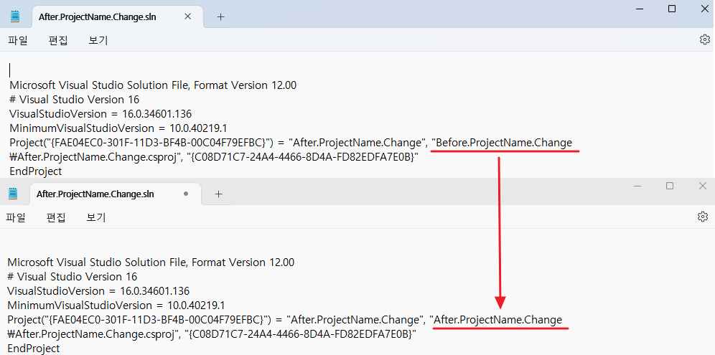Click "After.ProjectName.Change.csproj" in upper window

[x=96, y=157]
